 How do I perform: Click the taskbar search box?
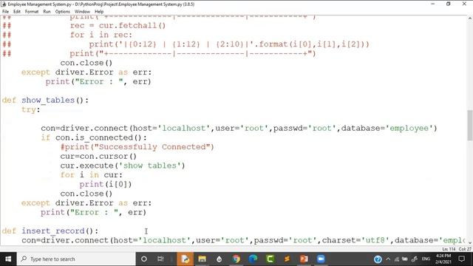coord(76,259)
